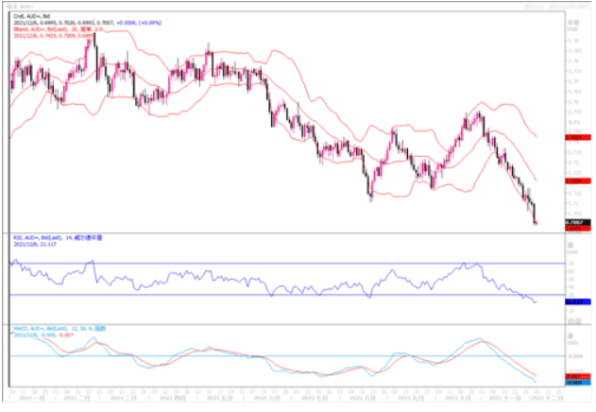Click the last candlestick at chart's right edge
596x412 pixels.
[535, 215]
